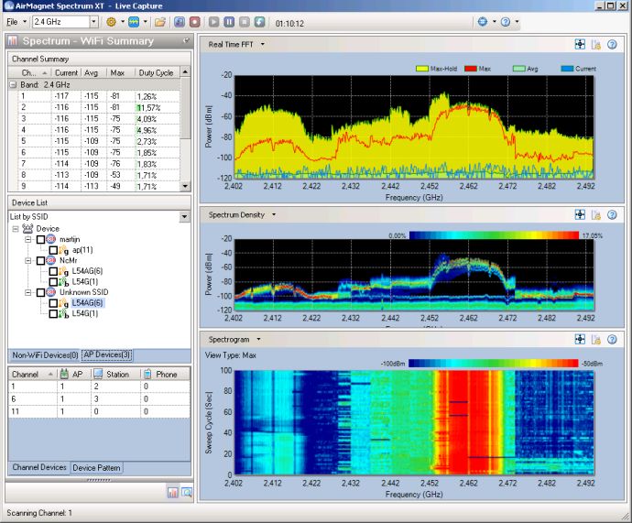
Task: Click the bar chart icon at bottom left panel
Action: (x=173, y=492)
